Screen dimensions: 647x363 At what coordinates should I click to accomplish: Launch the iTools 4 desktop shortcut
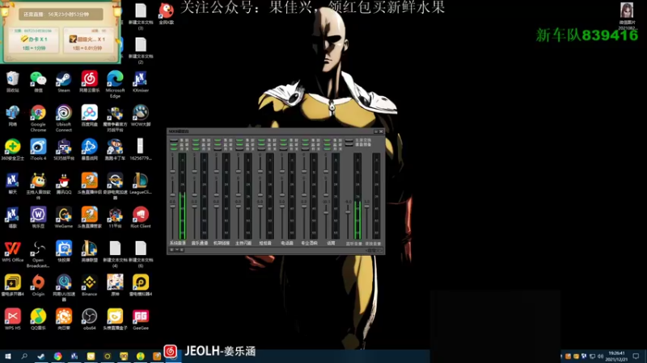(38, 149)
